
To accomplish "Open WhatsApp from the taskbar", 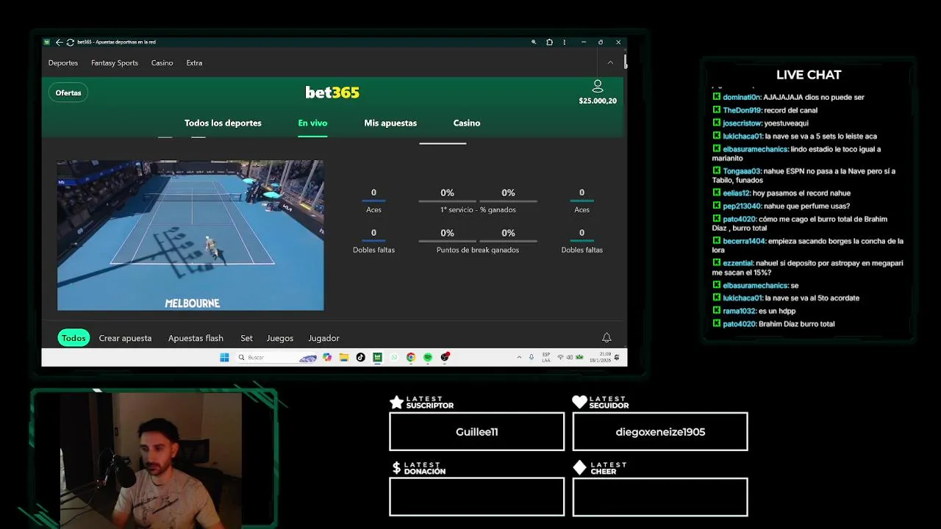I will pos(394,357).
